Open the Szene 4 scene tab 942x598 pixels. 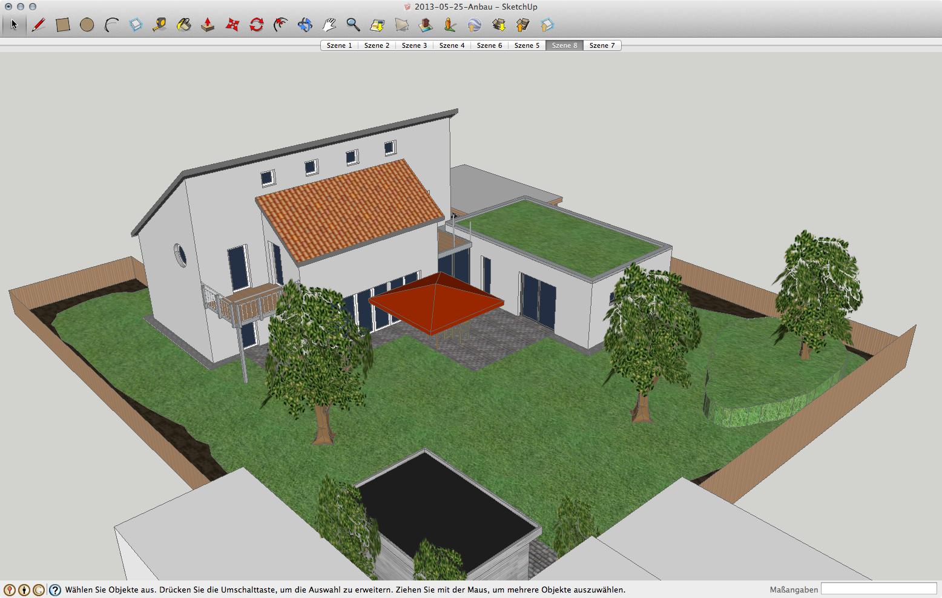tap(452, 45)
